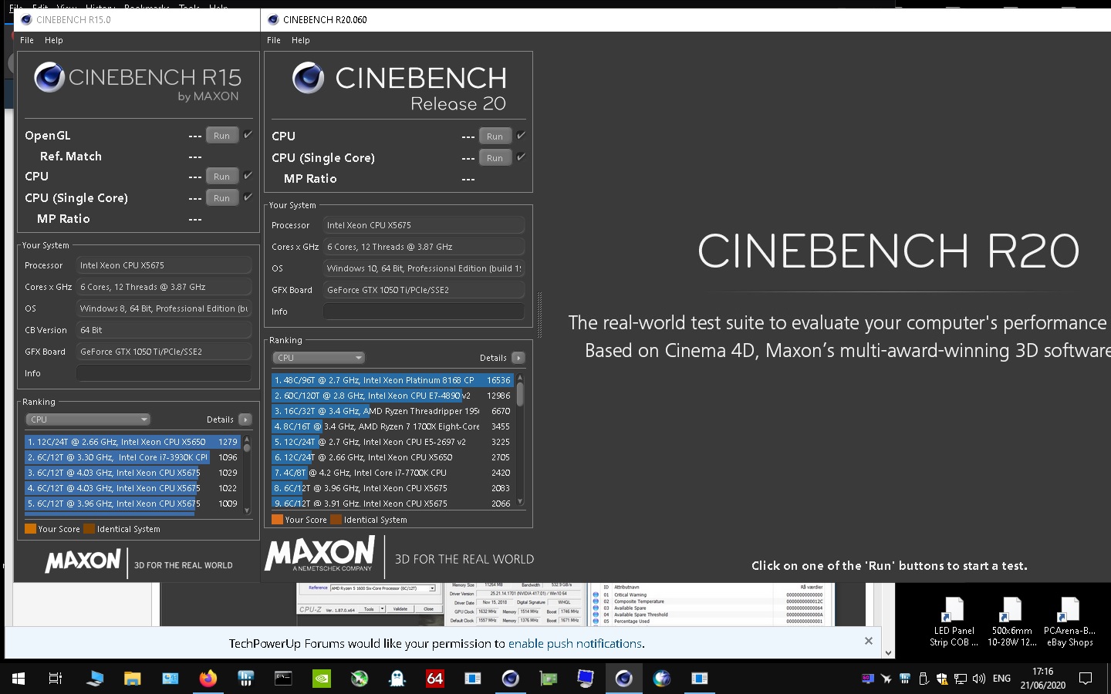This screenshot has height=694, width=1111.
Task: Open the CPU ranking dropdown in R15
Action: (x=88, y=419)
